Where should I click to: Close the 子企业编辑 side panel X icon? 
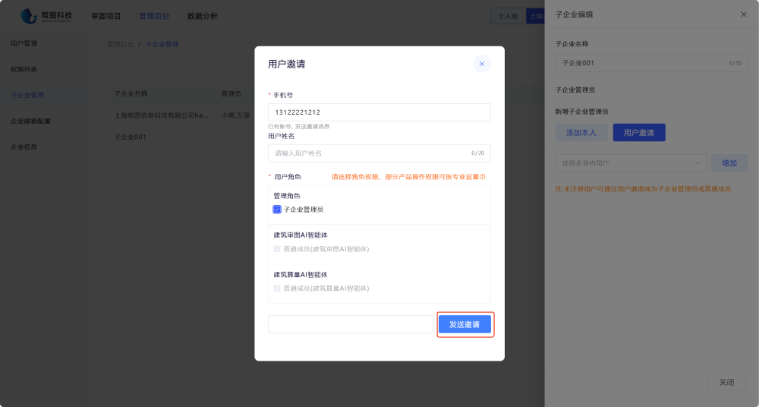coord(743,14)
